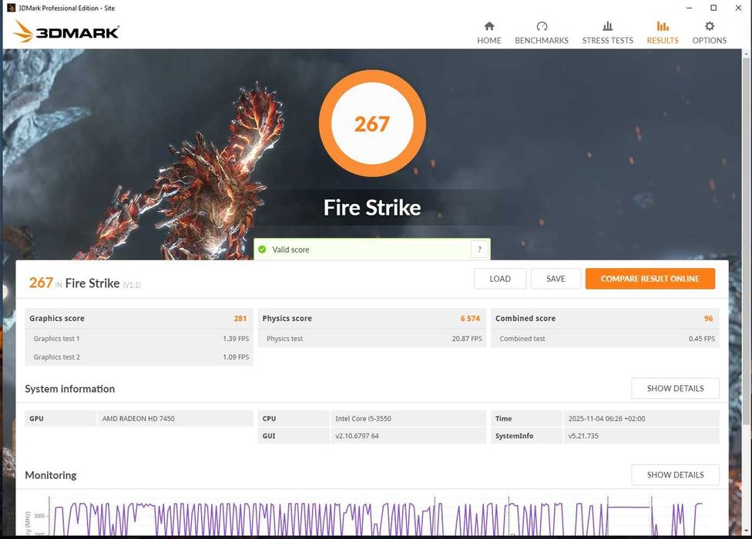Click the question mark help button
The width and height of the screenshot is (752, 539).
click(479, 249)
